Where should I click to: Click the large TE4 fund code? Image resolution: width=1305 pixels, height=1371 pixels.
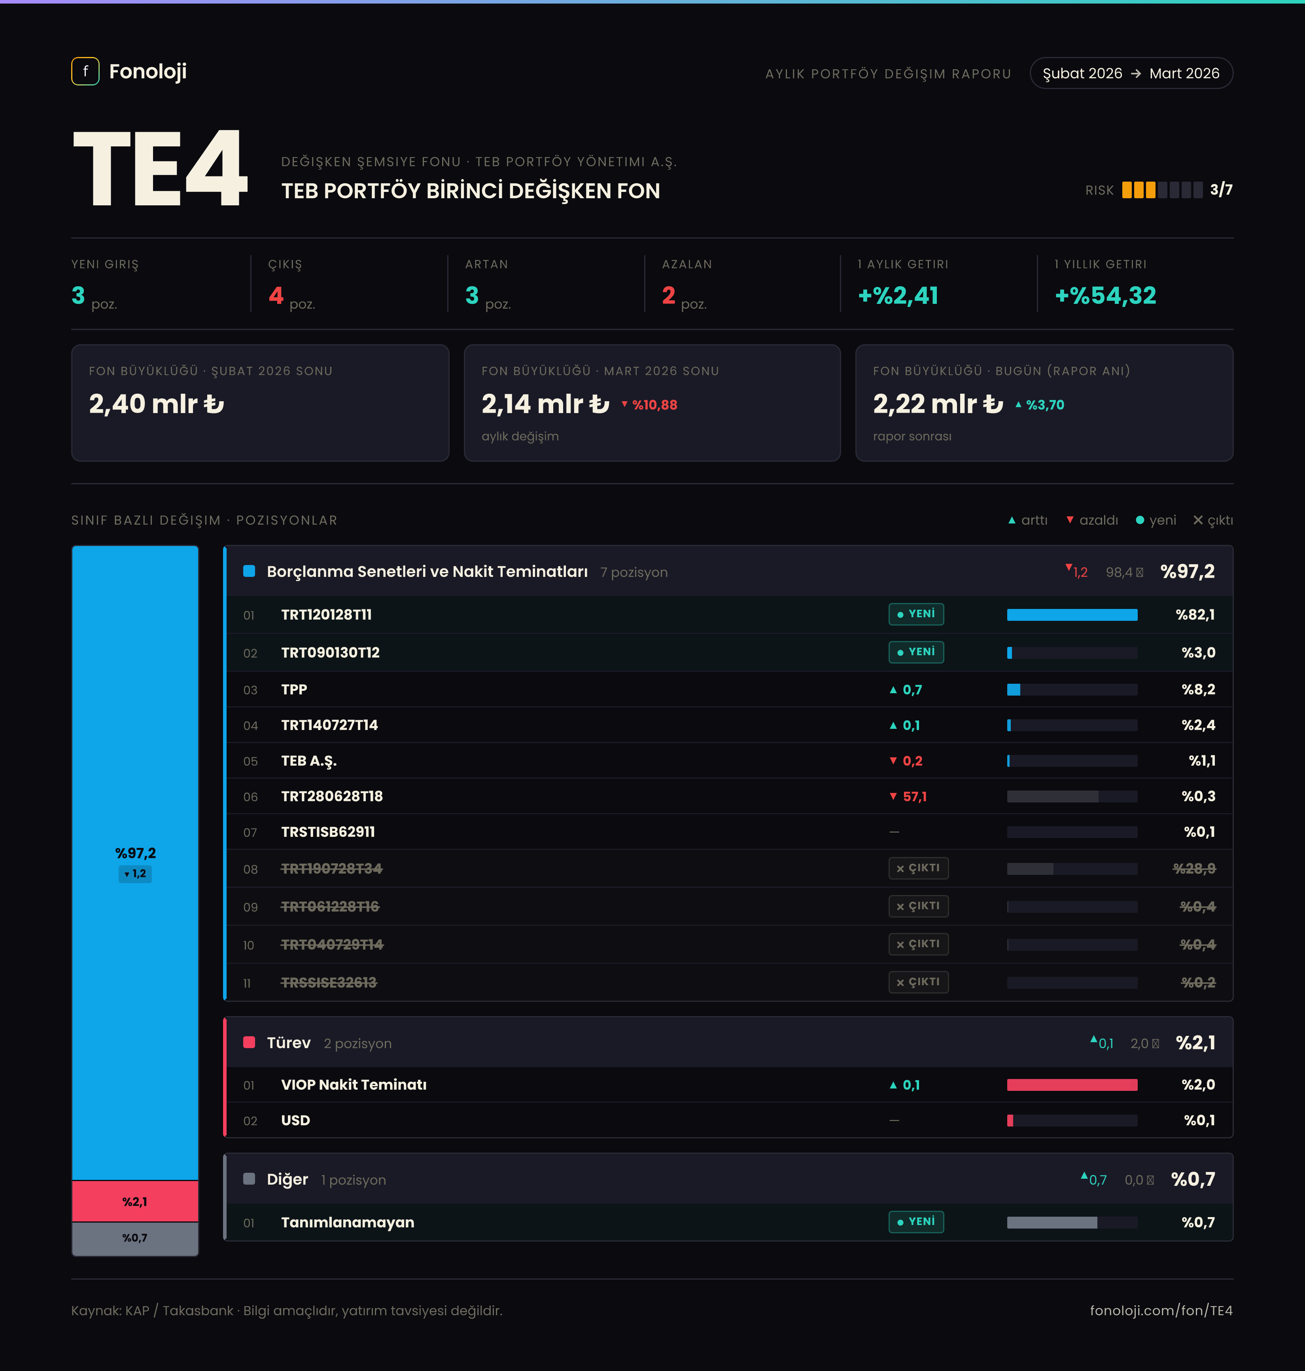coord(160,169)
